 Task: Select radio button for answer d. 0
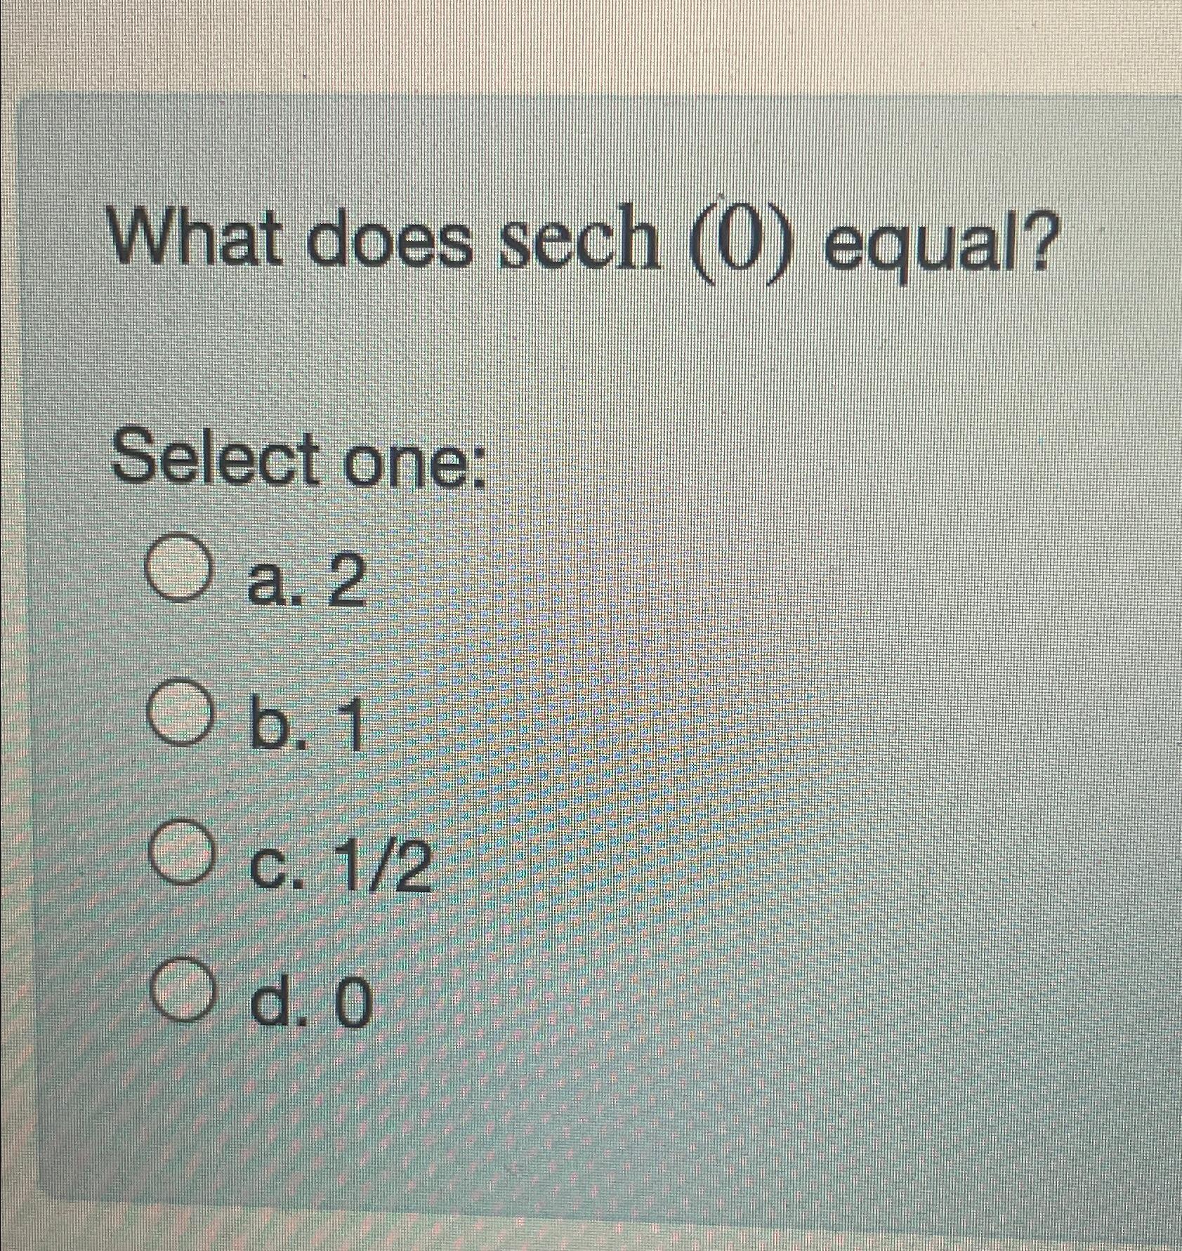[x=184, y=991]
